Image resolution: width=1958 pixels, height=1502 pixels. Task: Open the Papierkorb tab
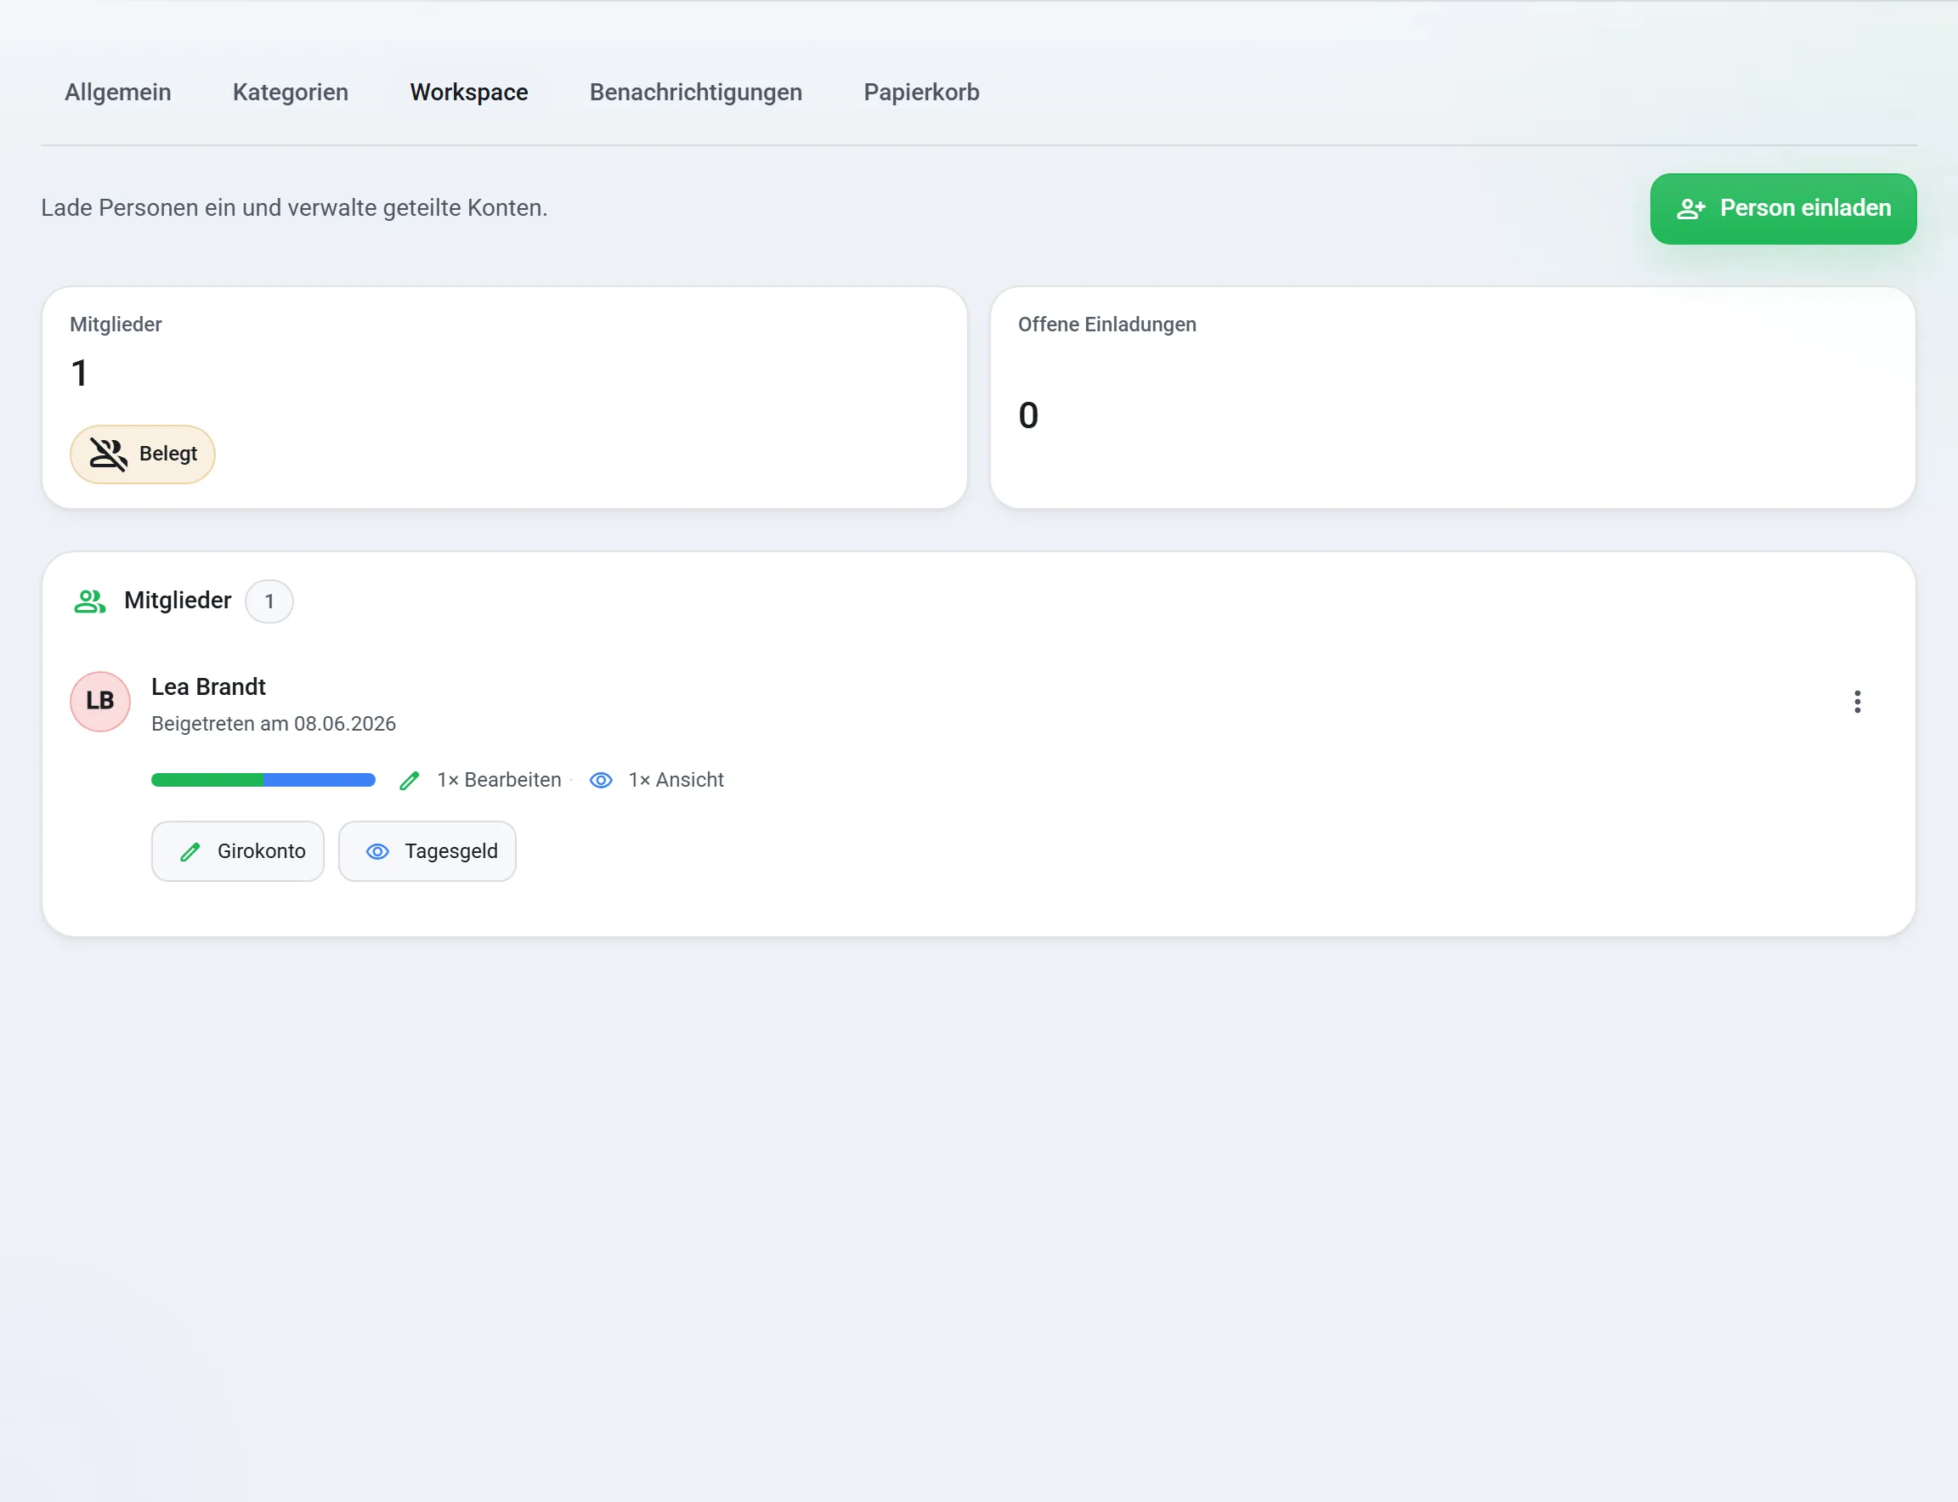[x=921, y=92]
